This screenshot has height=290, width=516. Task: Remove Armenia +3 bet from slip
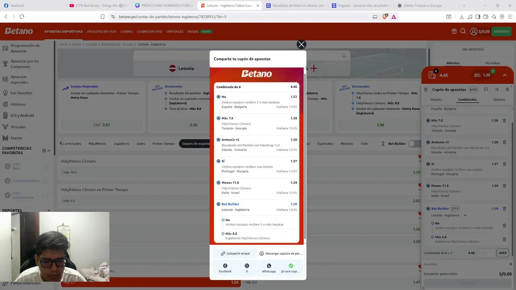tap(504, 142)
